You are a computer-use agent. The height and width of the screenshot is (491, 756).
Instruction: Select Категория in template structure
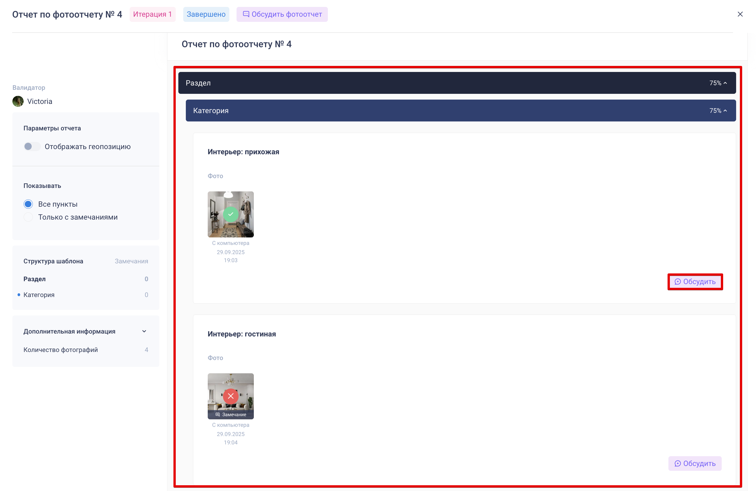pos(39,295)
